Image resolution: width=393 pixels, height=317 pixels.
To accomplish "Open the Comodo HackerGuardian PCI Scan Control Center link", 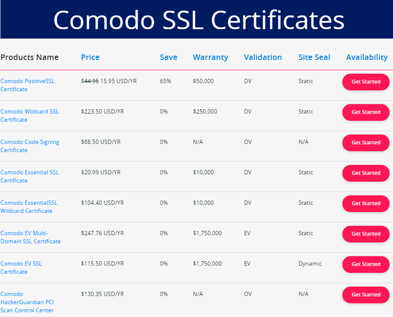I will coord(27,302).
